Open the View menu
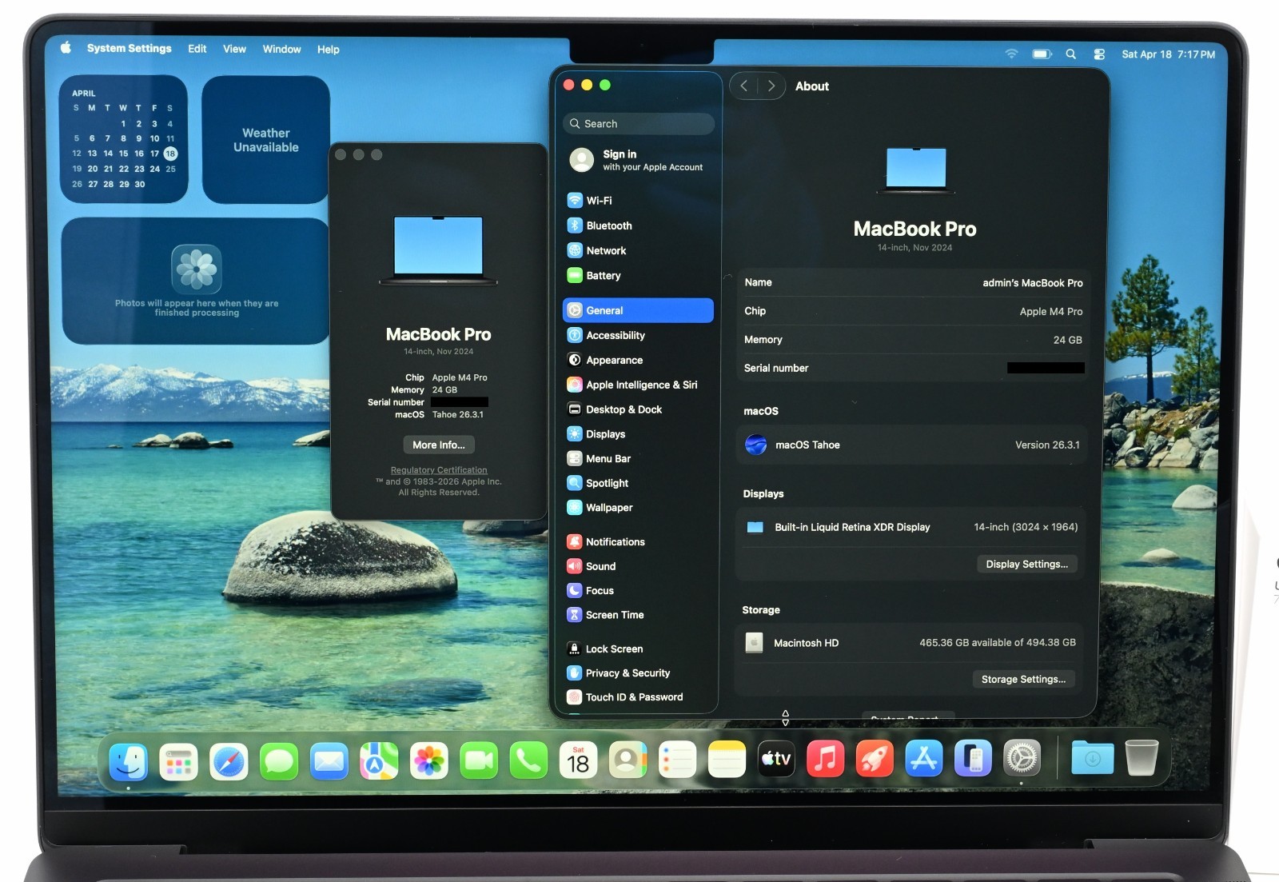Viewport: 1279px width, 882px height. (x=234, y=49)
